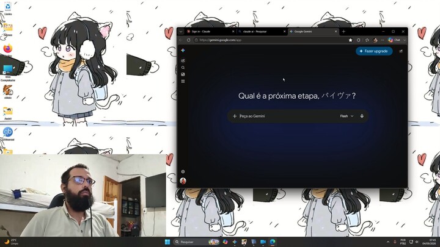
Task: Open the Flash model selector dropdown
Action: pos(346,116)
